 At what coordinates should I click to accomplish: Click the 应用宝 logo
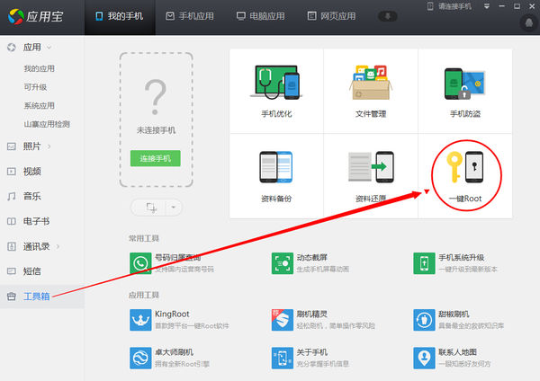pyautogui.click(x=36, y=16)
